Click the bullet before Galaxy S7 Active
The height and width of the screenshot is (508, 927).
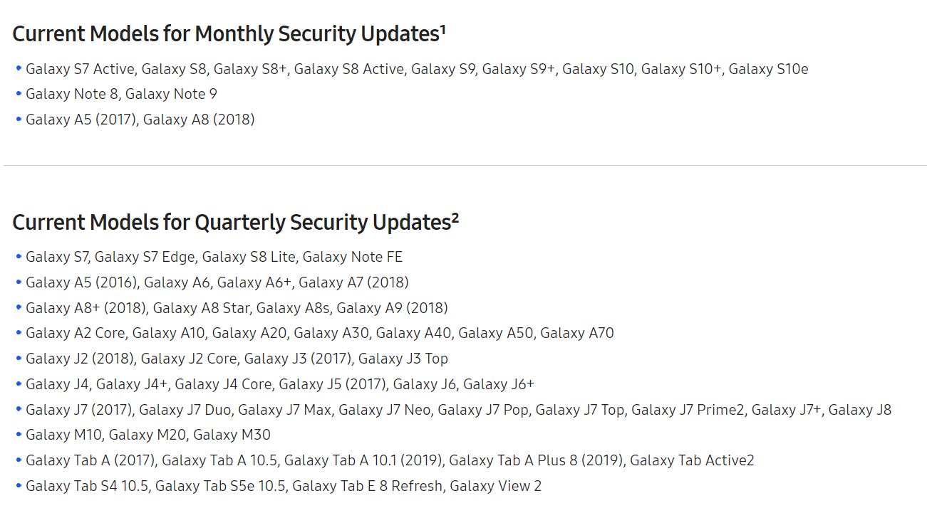point(19,69)
